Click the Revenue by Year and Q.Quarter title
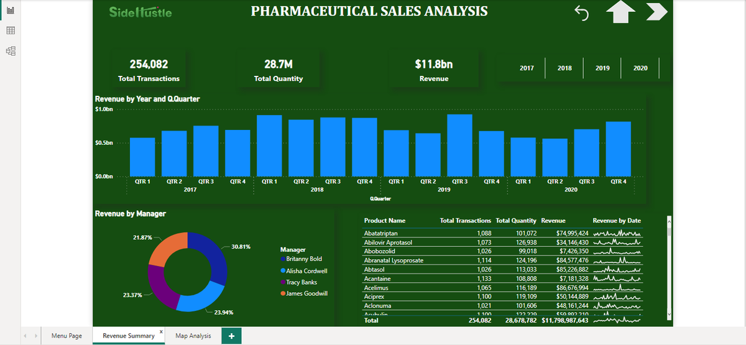This screenshot has width=746, height=345. click(x=147, y=99)
